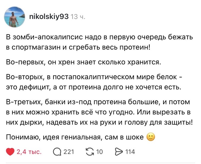Like the post with the red heart icon
This screenshot has height=164, width=201.
(10, 152)
